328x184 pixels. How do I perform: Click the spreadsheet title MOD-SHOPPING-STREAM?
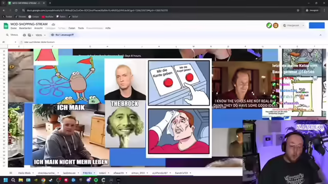(29, 24)
